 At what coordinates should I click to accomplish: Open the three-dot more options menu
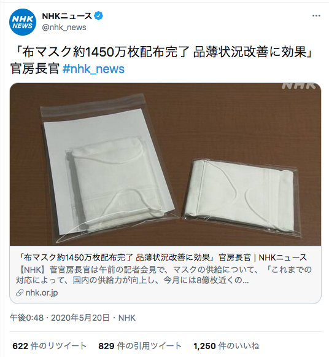(316, 16)
